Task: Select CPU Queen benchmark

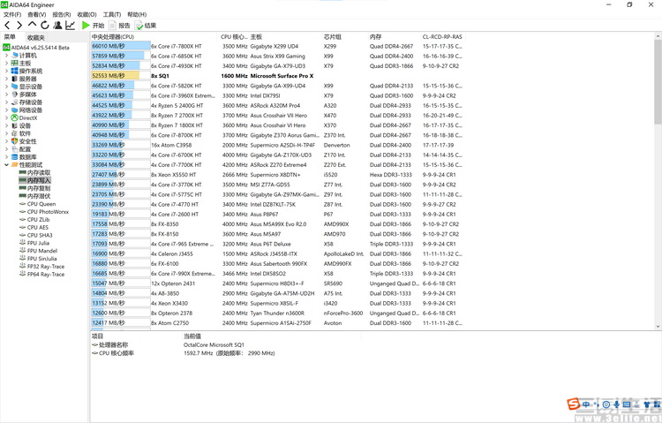Action: coord(38,204)
